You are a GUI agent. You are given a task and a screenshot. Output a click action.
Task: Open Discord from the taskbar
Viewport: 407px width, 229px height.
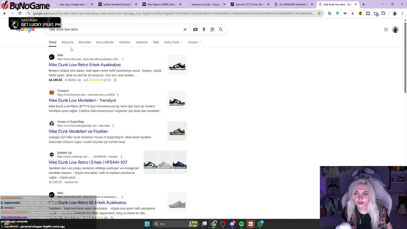click(x=232, y=224)
